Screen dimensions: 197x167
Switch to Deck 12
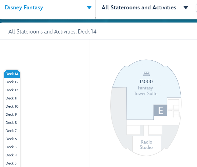(12, 90)
